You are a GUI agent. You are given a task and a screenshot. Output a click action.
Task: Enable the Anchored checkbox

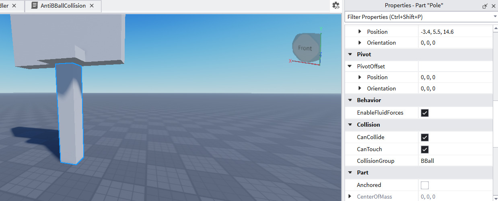pos(424,185)
